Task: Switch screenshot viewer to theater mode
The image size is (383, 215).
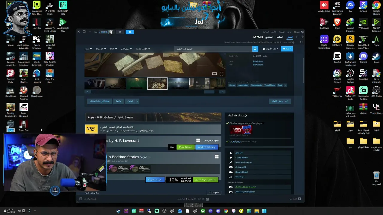Action: (x=214, y=73)
